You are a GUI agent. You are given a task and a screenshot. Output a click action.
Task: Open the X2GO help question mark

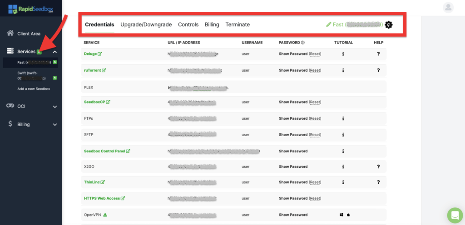tap(378, 166)
